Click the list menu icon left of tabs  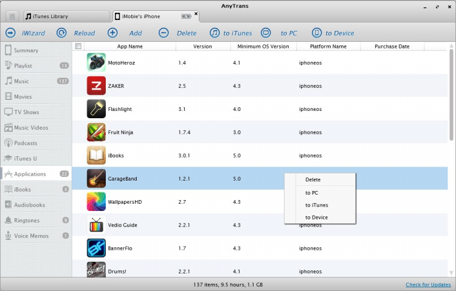pyautogui.click(x=12, y=16)
